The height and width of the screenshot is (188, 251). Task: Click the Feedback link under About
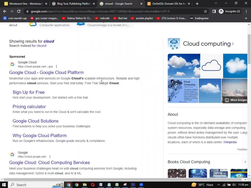pos(242,149)
